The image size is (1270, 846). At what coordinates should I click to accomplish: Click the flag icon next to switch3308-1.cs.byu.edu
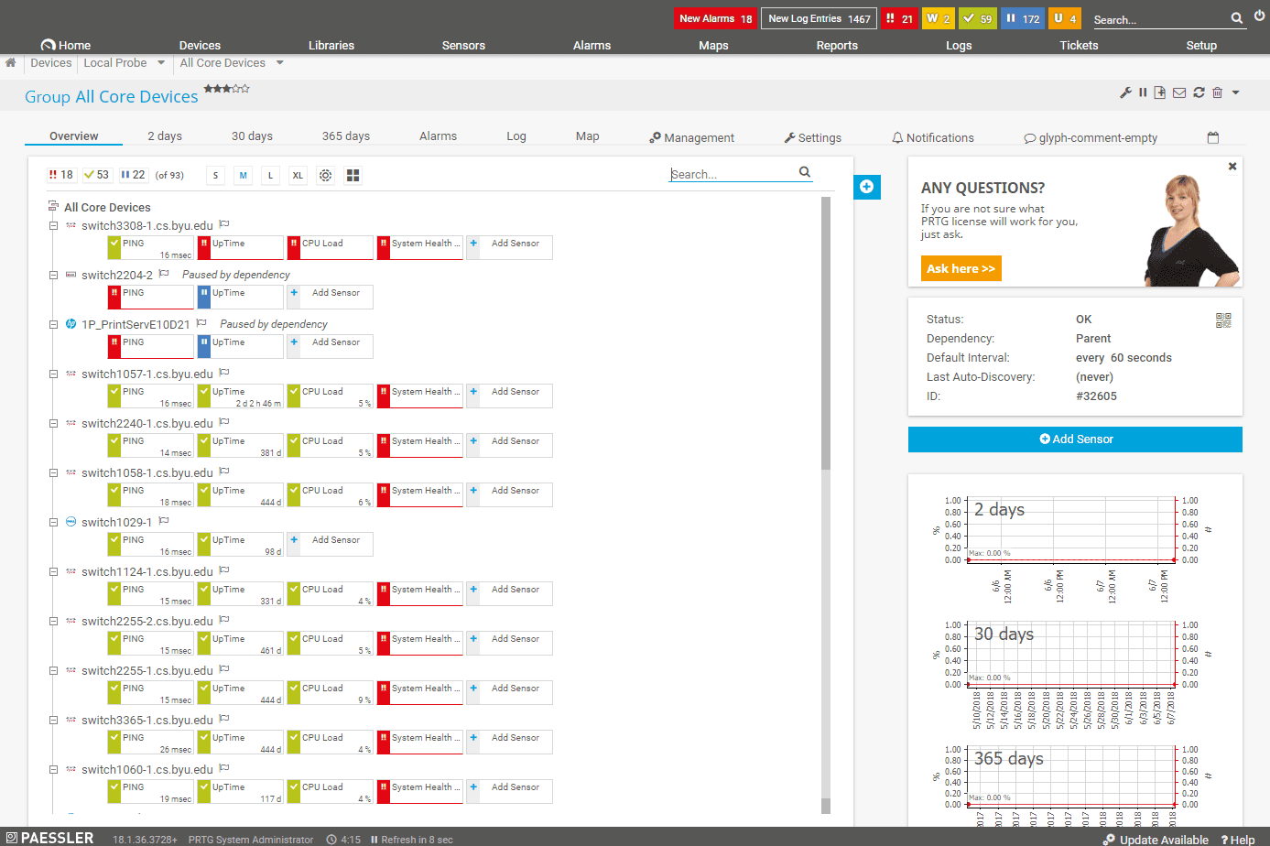(224, 224)
